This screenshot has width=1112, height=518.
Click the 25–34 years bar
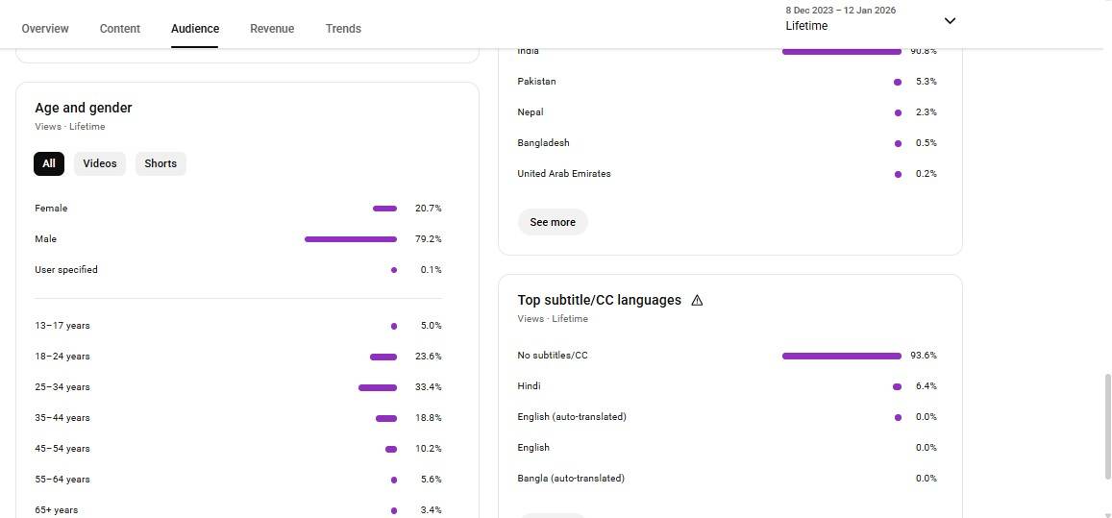[378, 387]
